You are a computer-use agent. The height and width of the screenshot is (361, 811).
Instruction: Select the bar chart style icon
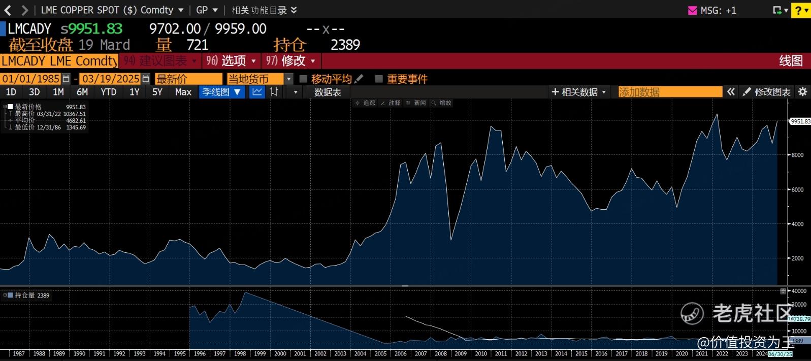tap(274, 92)
